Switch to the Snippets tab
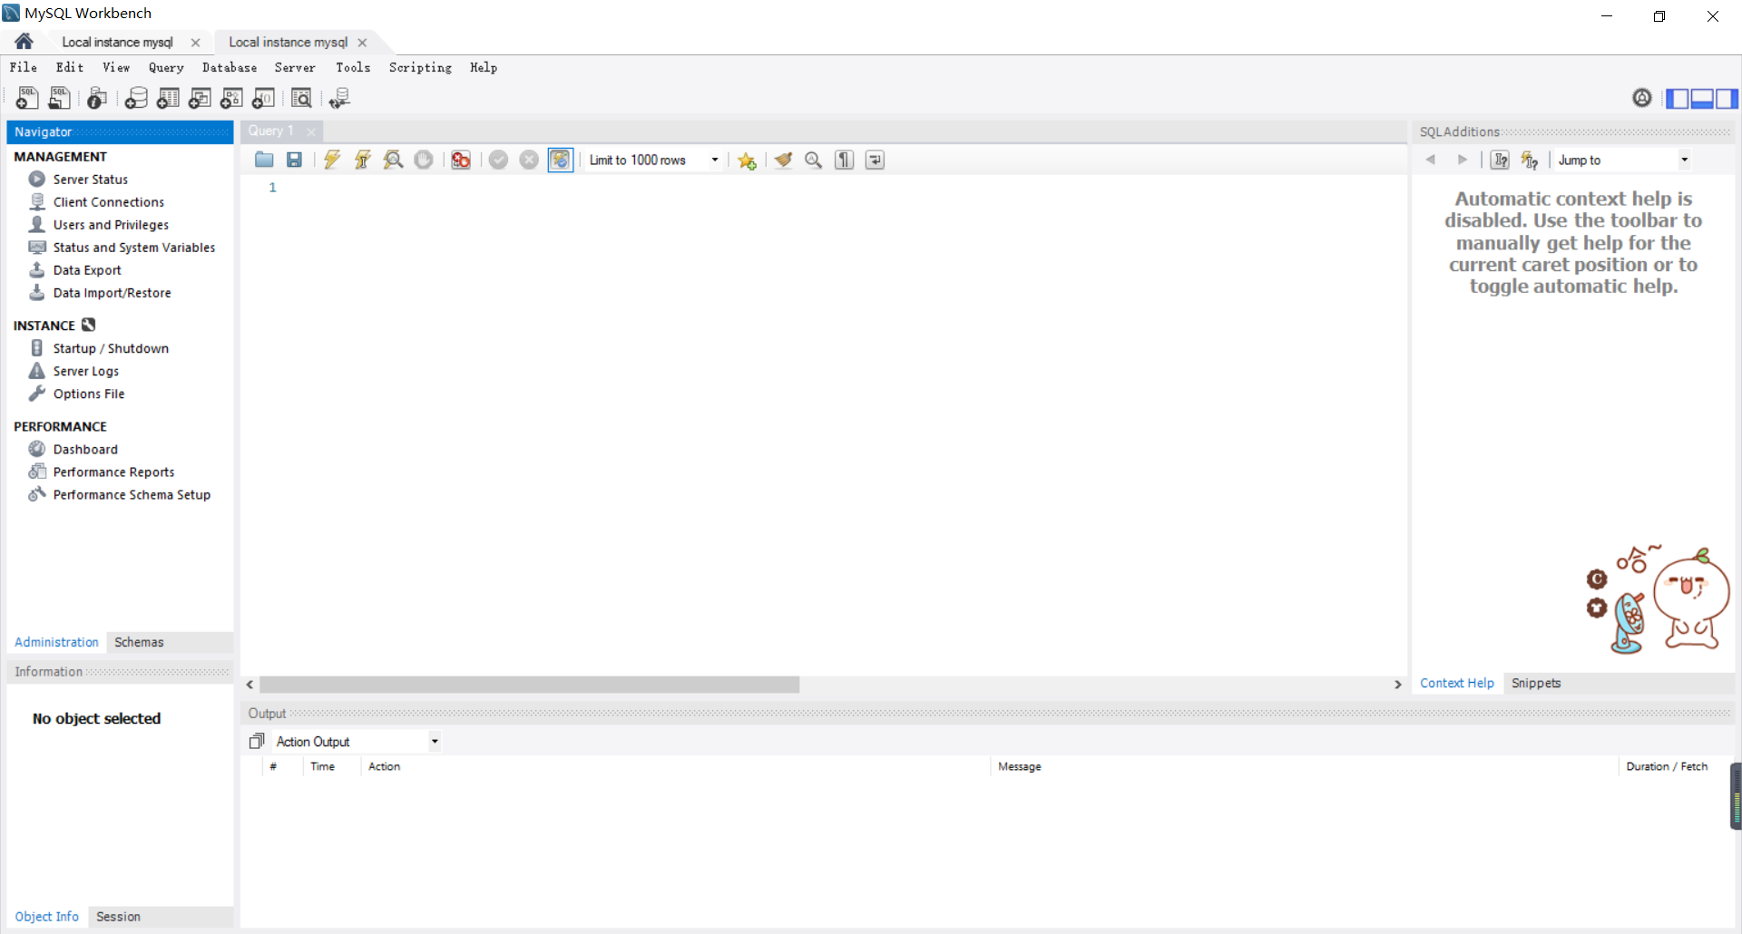 pos(1536,683)
